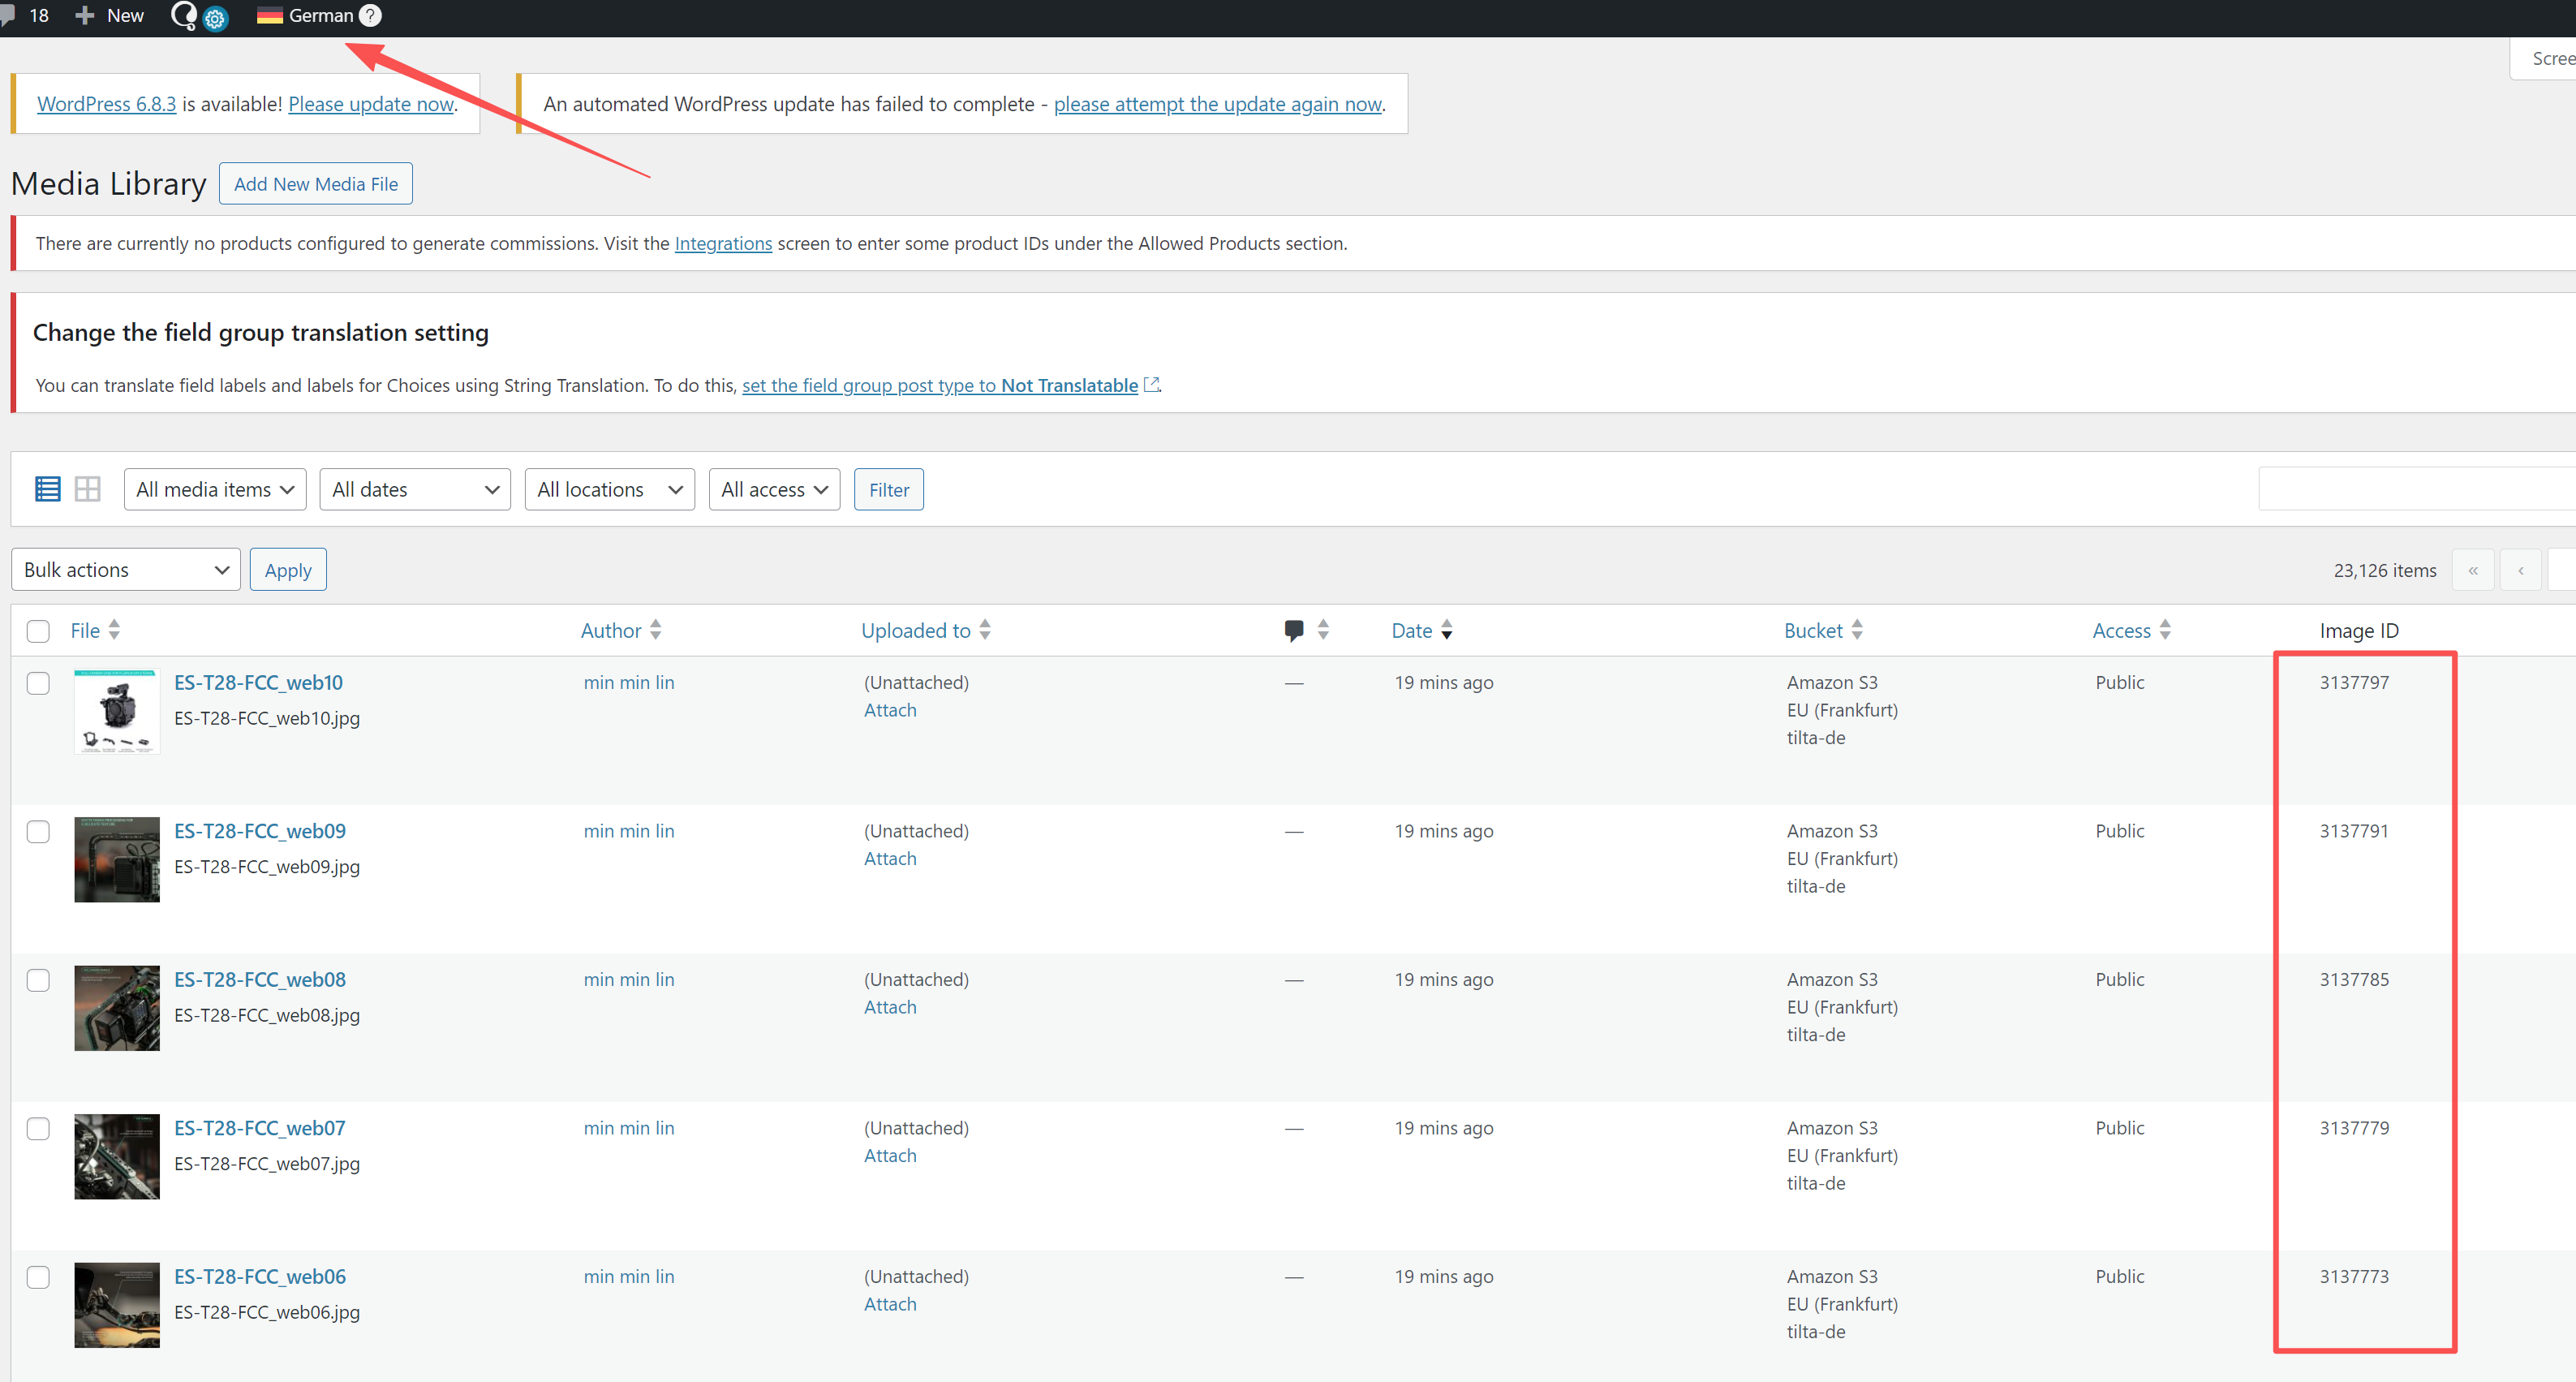This screenshot has height=1382, width=2576.
Task: Switch to grid view icon
Action: tap(88, 489)
